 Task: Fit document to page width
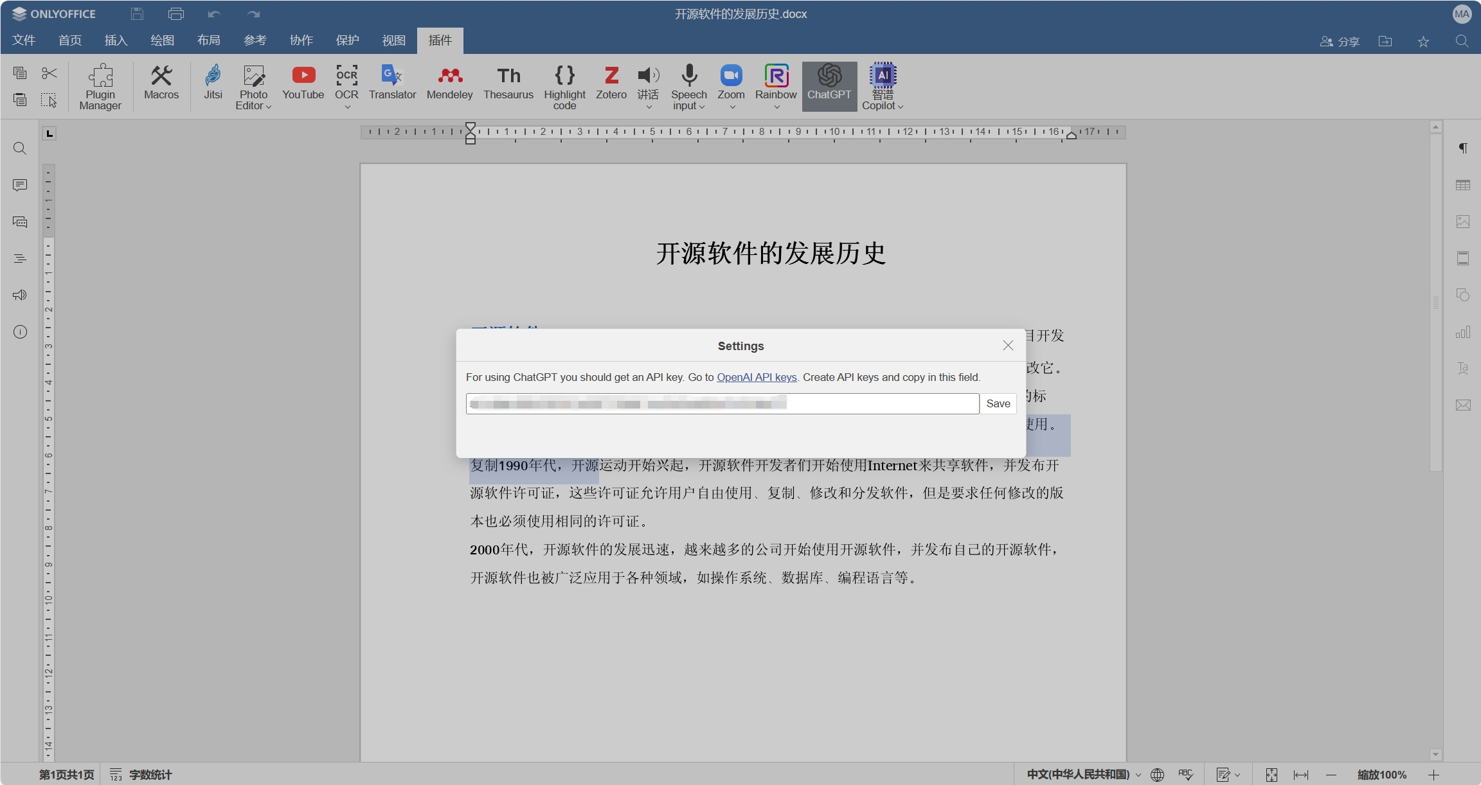click(1301, 775)
